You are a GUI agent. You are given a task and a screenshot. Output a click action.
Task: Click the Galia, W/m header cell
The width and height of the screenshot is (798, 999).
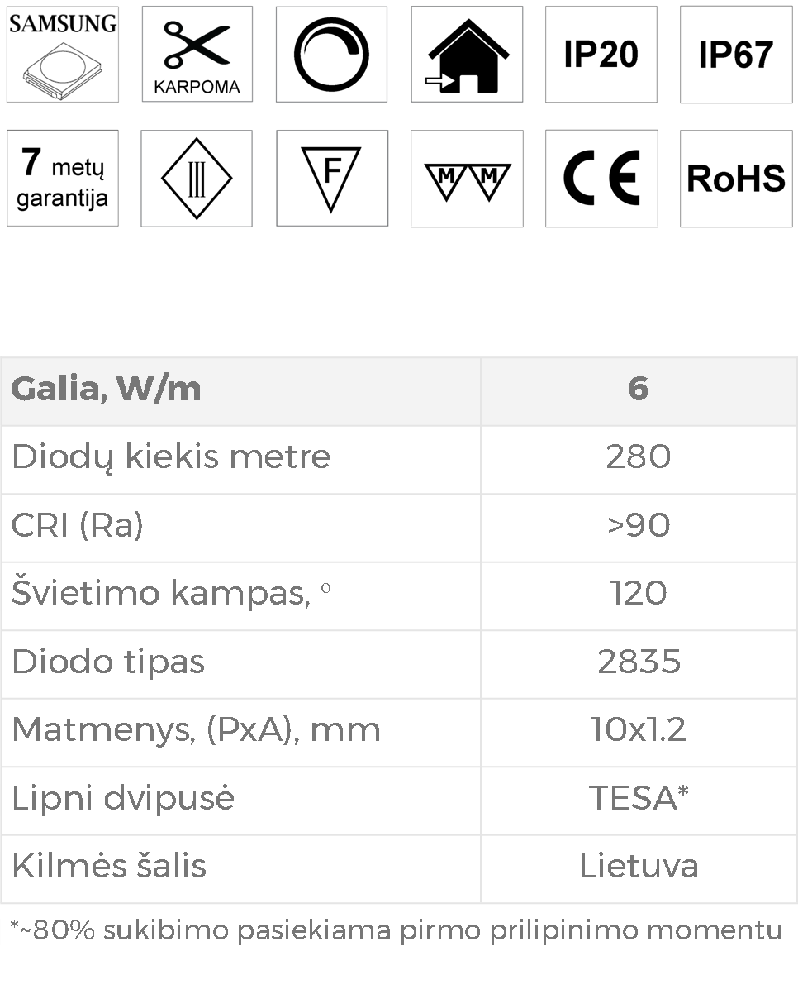pos(240,391)
